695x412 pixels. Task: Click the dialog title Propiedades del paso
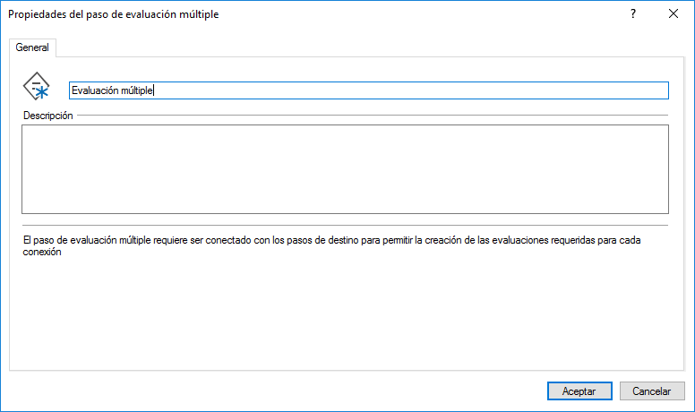click(113, 14)
